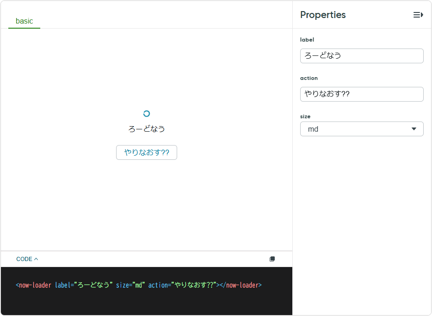Click the 'action' property label
Viewport: 432px width, 316px height.
click(x=309, y=78)
